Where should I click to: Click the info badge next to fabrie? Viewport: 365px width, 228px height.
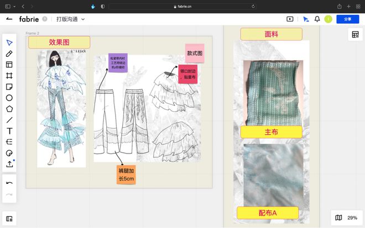[x=45, y=19]
